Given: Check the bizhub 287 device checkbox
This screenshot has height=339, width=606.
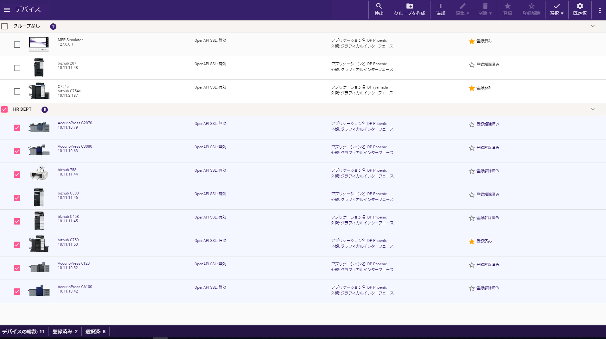Looking at the screenshot, I should [x=17, y=68].
